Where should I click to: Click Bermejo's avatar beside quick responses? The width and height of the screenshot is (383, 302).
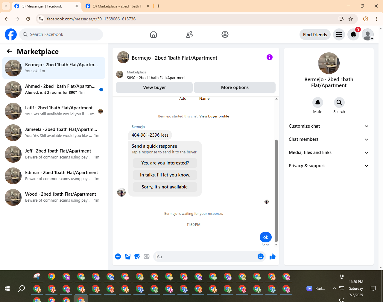point(121,192)
